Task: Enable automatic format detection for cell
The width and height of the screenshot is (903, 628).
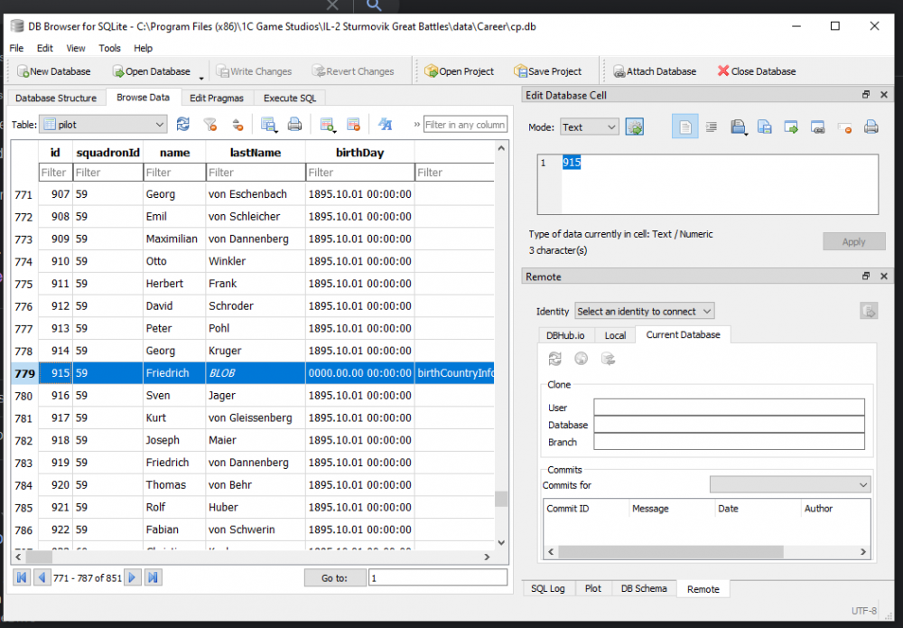Action: (634, 127)
